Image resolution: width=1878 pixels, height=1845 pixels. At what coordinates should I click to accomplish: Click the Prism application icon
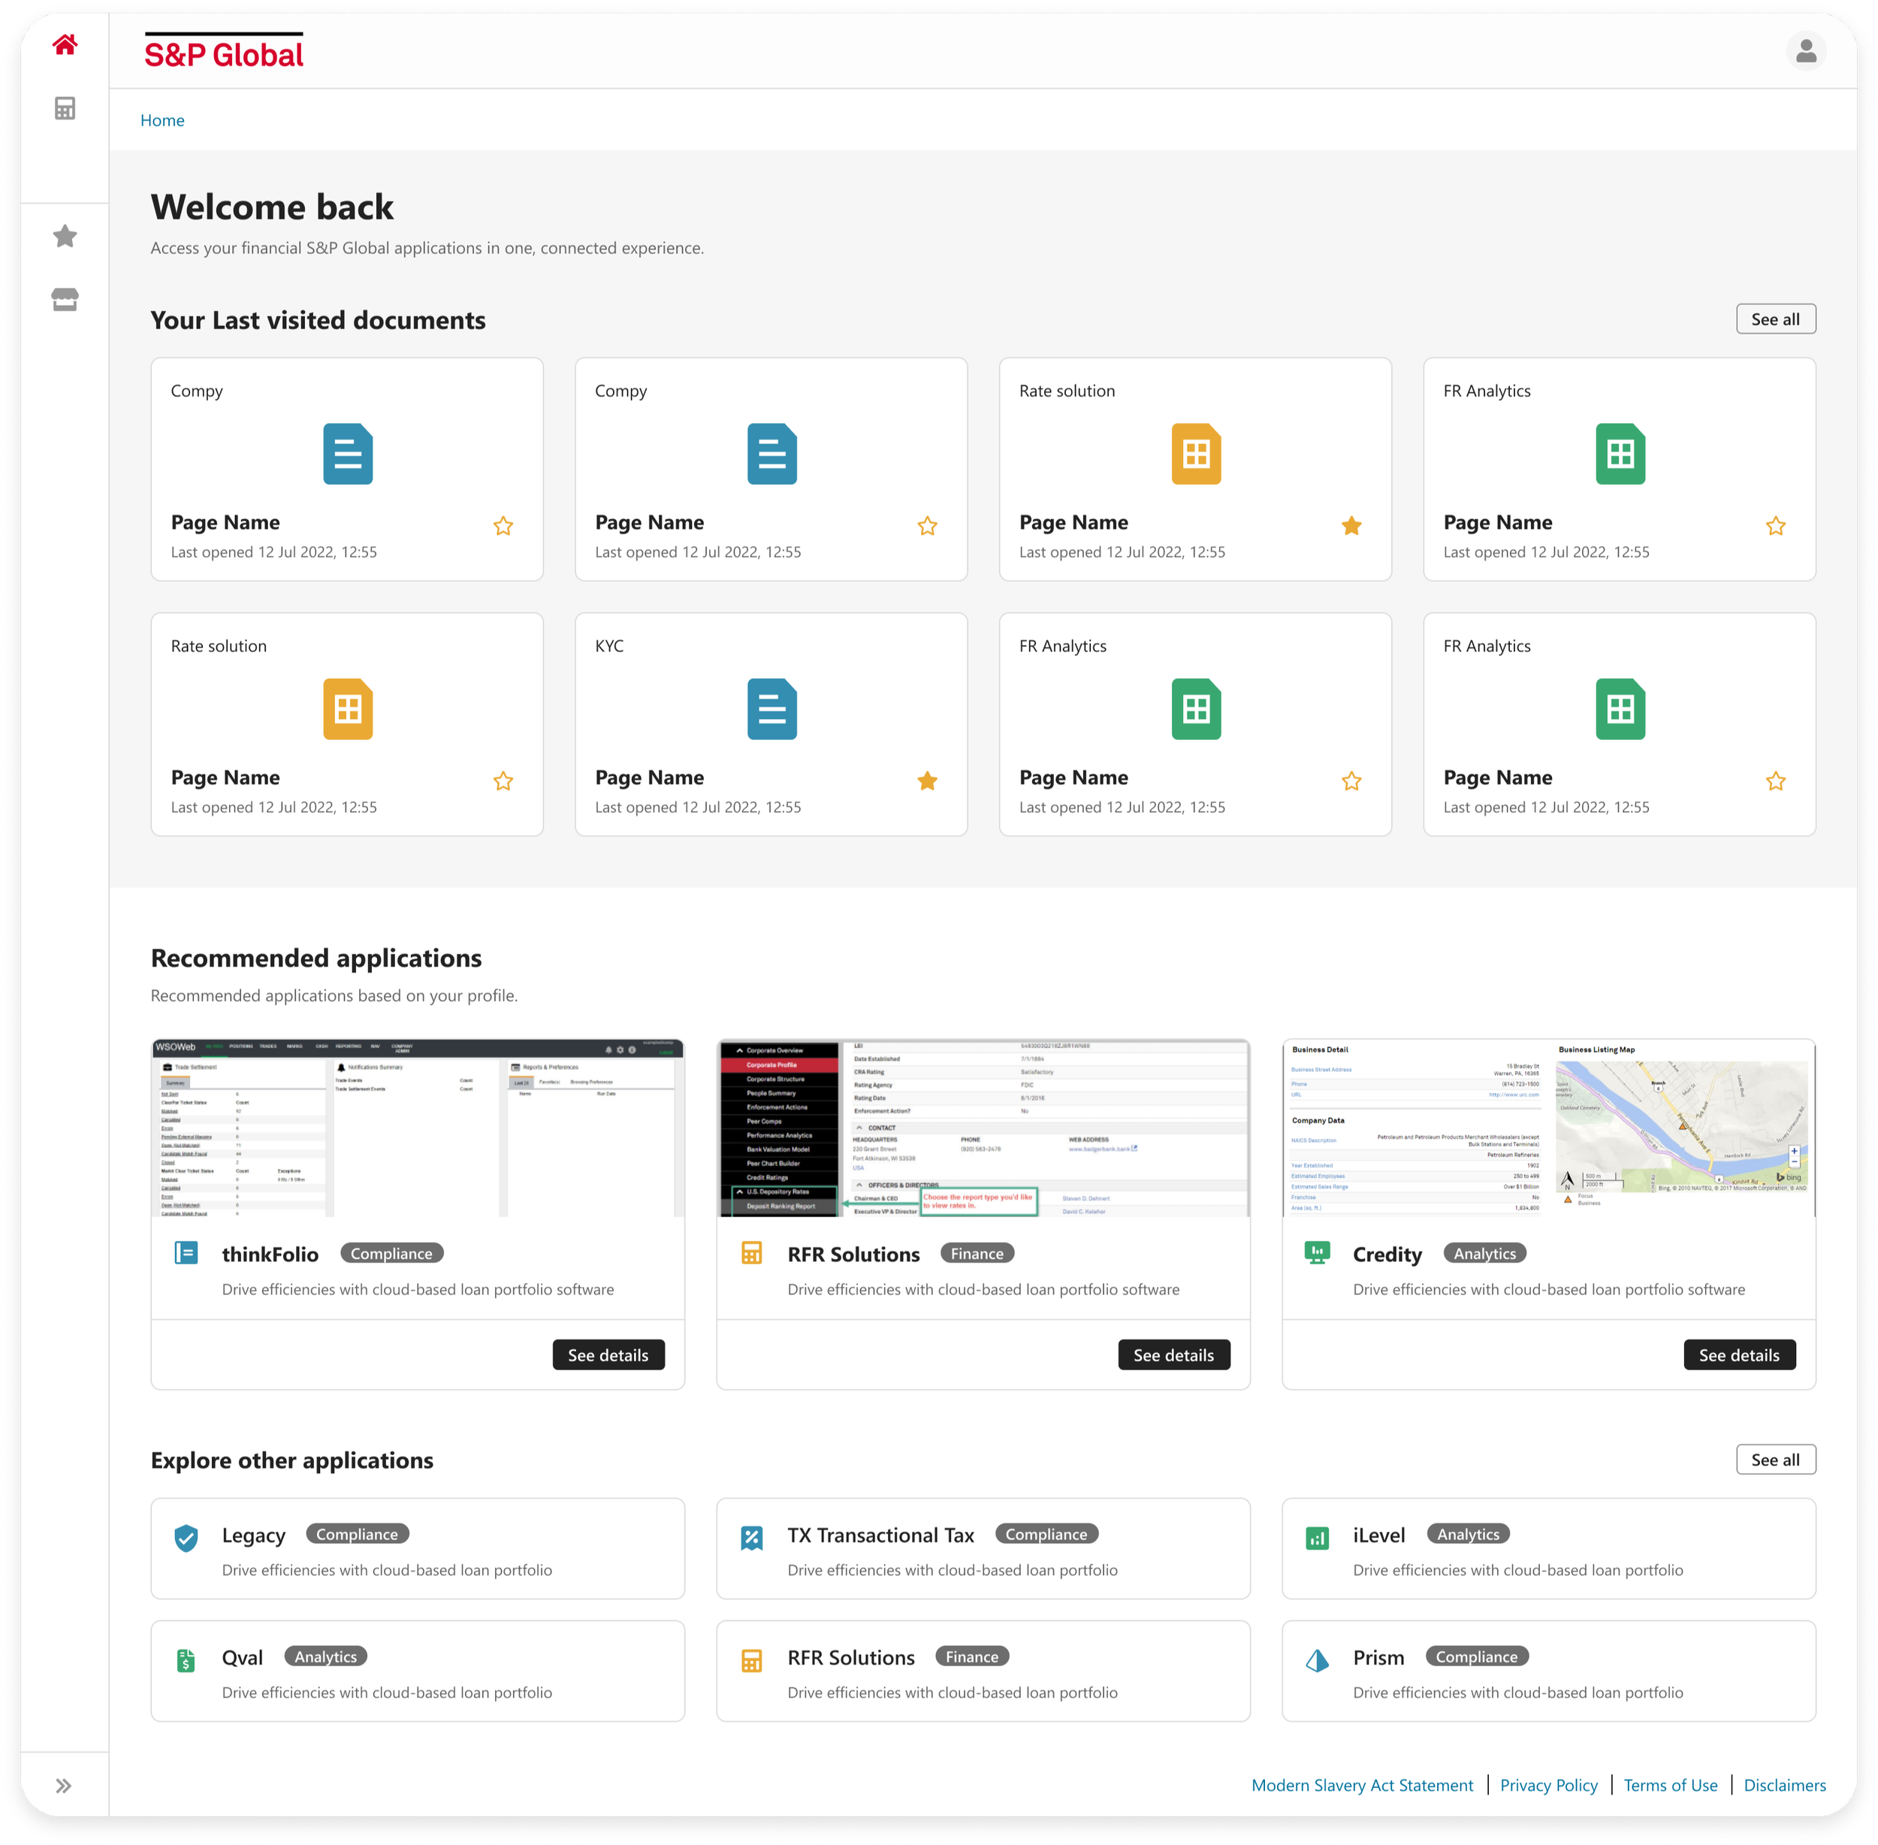(1317, 1661)
